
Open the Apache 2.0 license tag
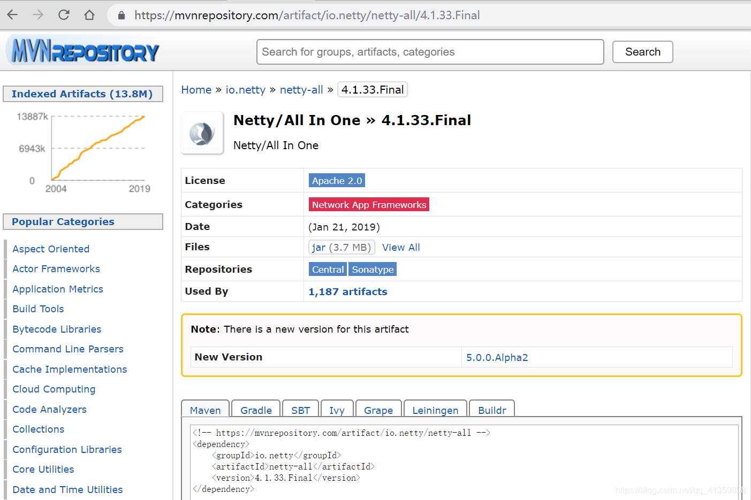point(337,181)
